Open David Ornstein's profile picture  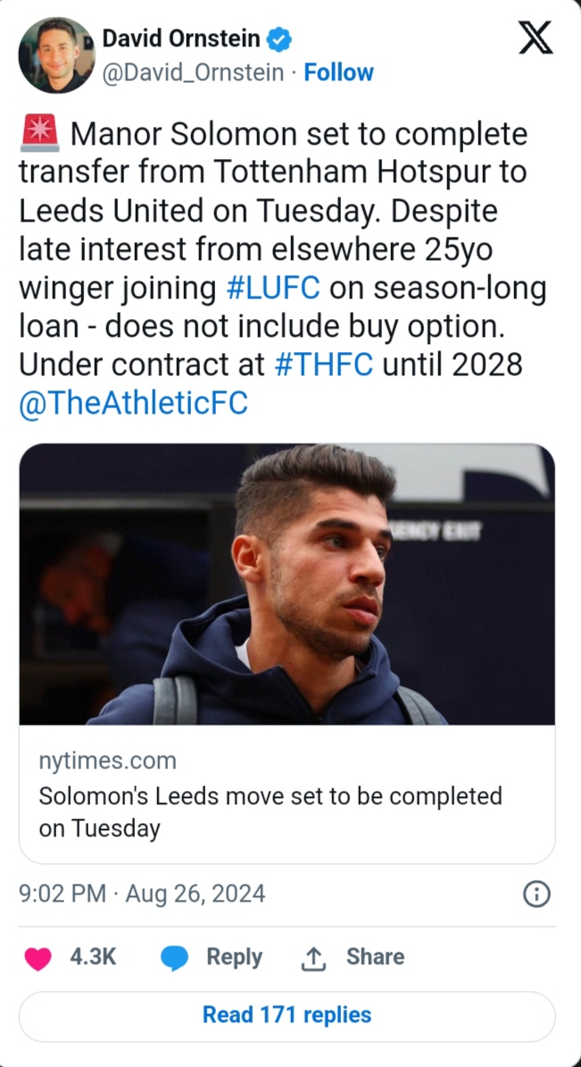click(56, 55)
